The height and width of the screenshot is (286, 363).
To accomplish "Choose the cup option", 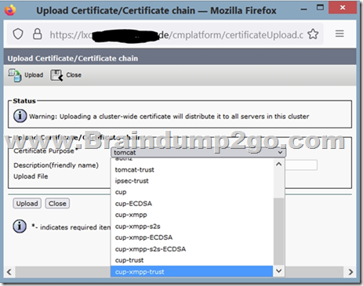I will [192, 192].
